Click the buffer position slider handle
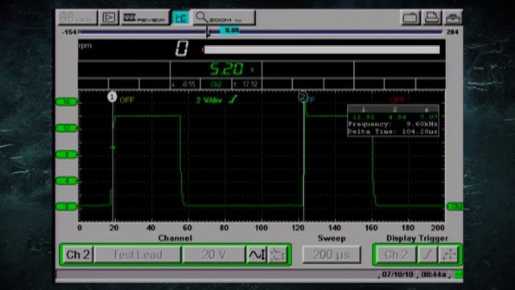 click(208, 32)
